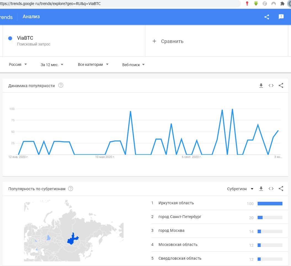Open embed code for the popularity dynamics chart
This screenshot has width=291, height=266.
(x=271, y=86)
